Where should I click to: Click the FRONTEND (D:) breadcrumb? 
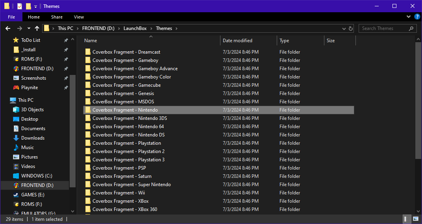[98, 28]
